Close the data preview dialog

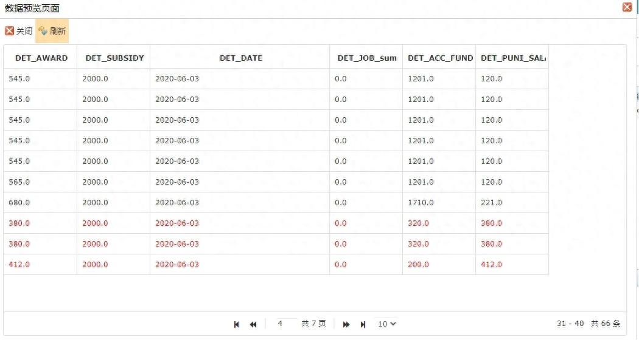click(x=627, y=7)
